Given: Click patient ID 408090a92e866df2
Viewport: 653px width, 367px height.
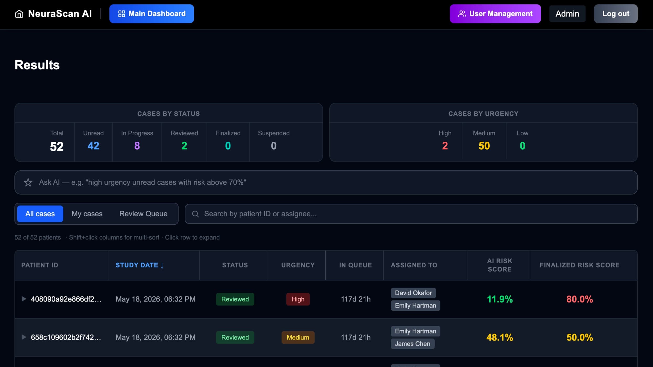Looking at the screenshot, I should 66,299.
